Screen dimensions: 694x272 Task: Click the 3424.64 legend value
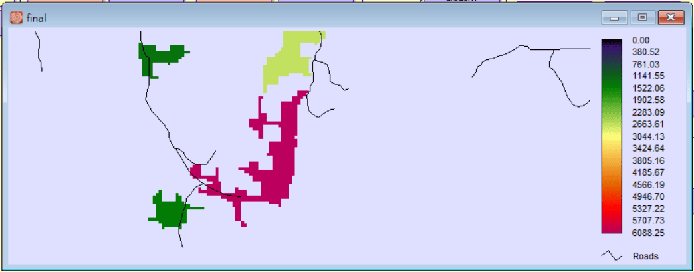pyautogui.click(x=648, y=148)
